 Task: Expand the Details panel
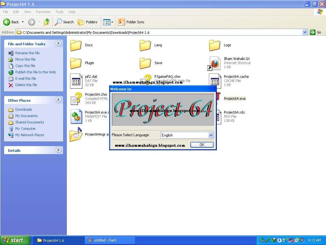59,150
